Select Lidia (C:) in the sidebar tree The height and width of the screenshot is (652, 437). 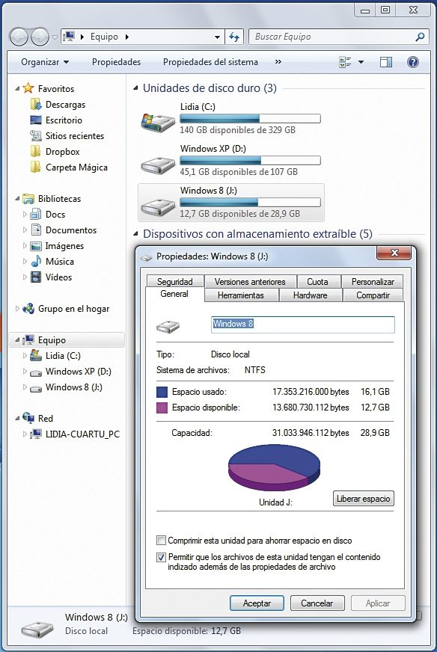tap(63, 355)
